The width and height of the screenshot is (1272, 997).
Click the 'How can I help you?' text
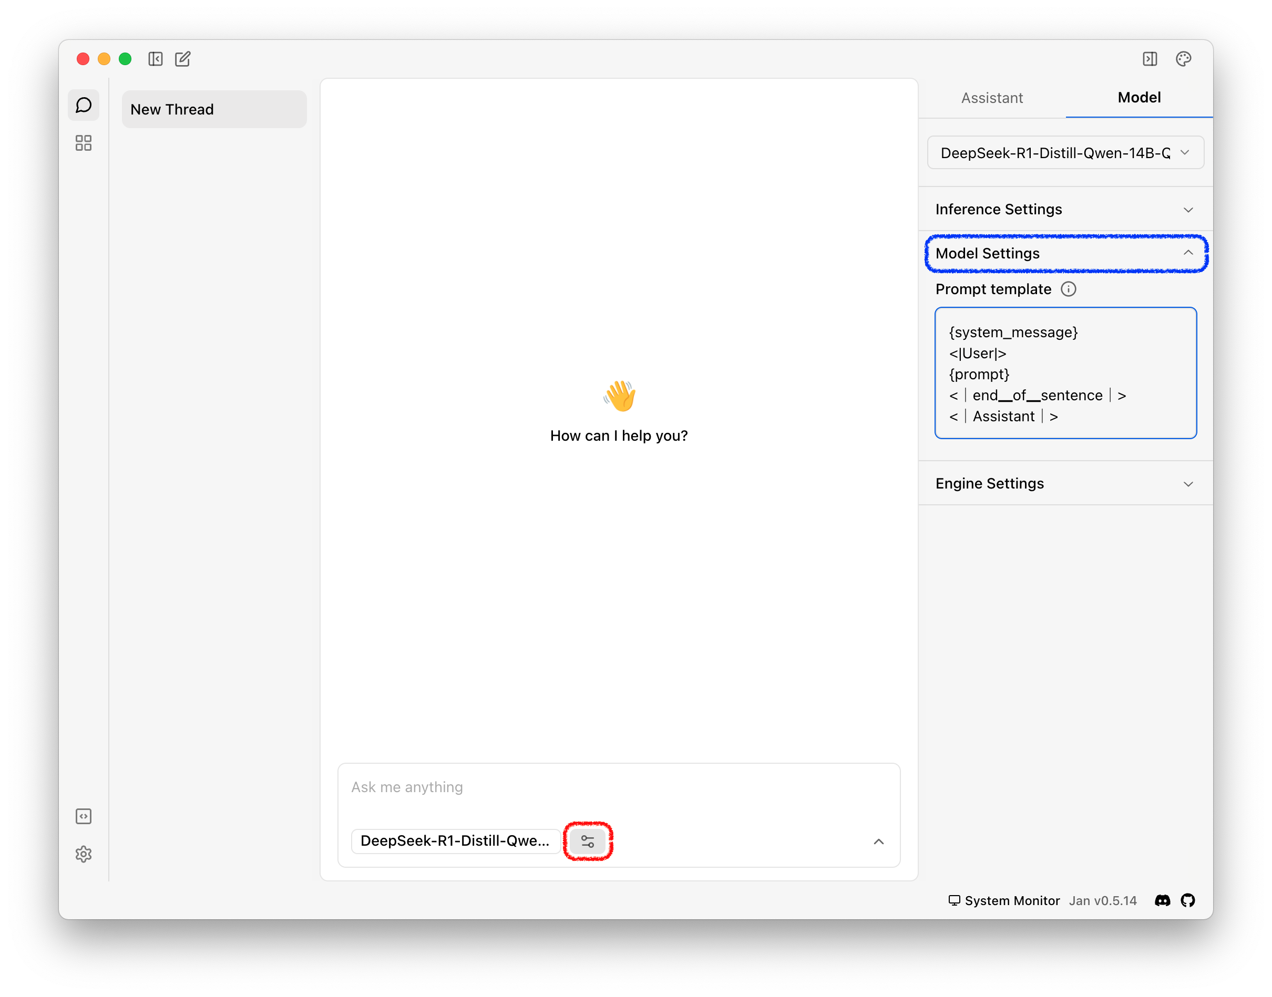tap(619, 435)
